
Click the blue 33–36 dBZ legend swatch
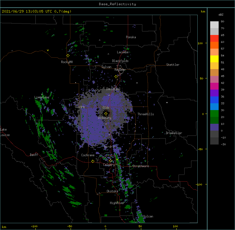point(214,100)
